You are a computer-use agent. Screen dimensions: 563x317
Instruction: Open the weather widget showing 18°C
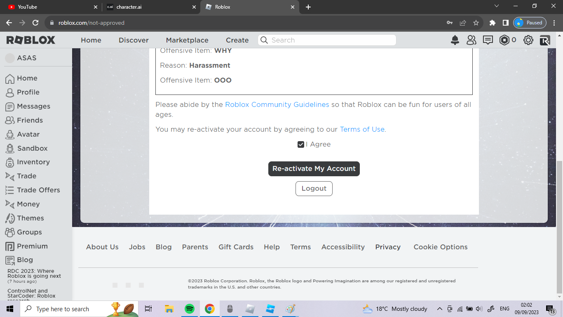coord(395,309)
